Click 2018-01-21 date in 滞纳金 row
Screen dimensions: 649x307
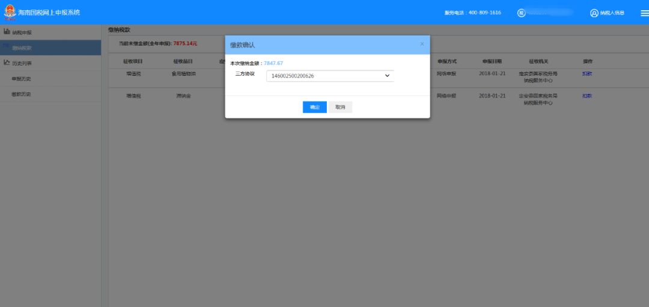coord(492,96)
